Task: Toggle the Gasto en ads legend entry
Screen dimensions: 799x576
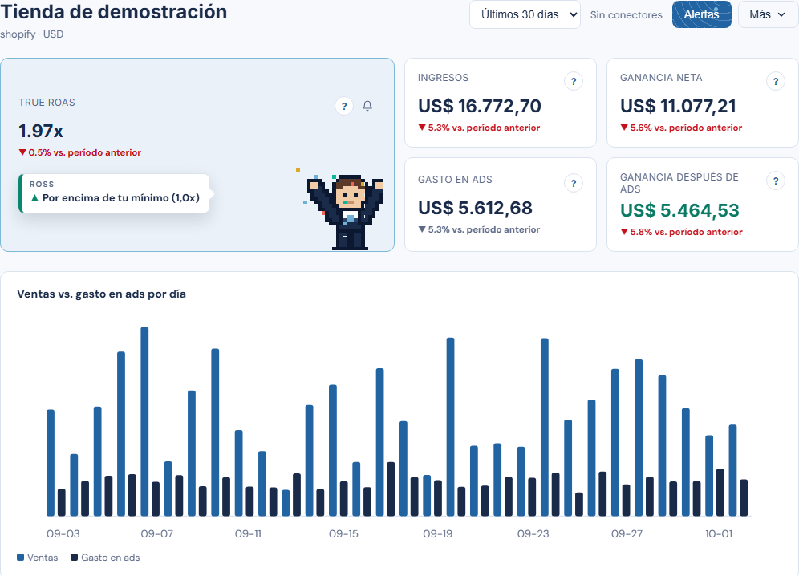Action: 105,558
